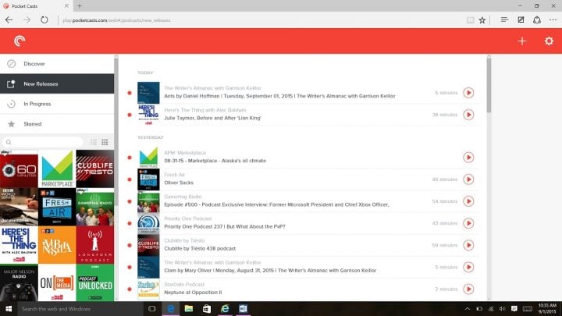Click the podcast search field
This screenshot has width=562, height=316.
pyautogui.click(x=43, y=142)
